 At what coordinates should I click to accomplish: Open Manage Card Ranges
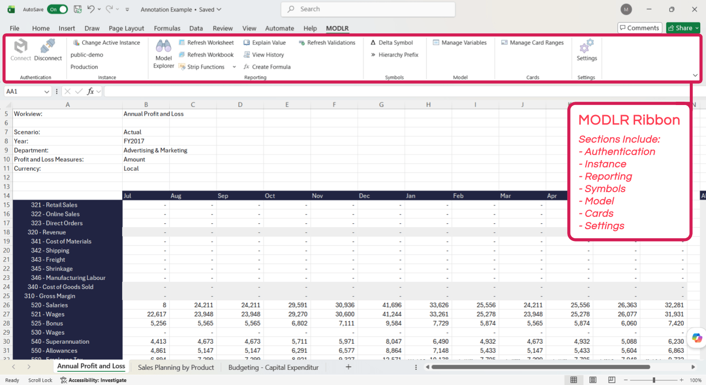click(x=532, y=43)
